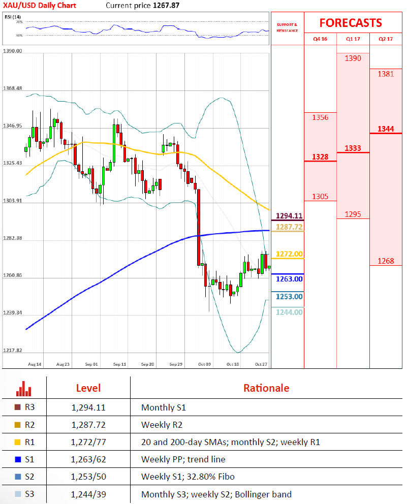Click the Weekly PP; trend line rationale

pos(183,460)
